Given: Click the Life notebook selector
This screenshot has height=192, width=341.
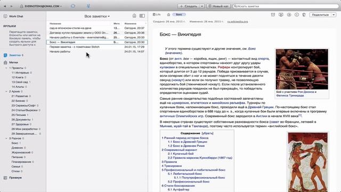Looking at the screenshot, I should click(x=157, y=14).
